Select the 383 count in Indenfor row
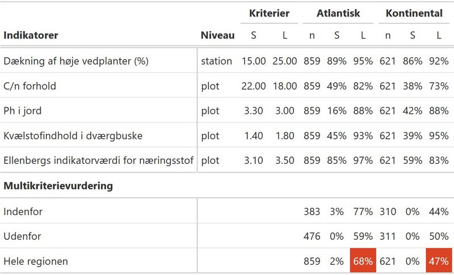Image resolution: width=454 pixels, height=275 pixels. coord(312,211)
